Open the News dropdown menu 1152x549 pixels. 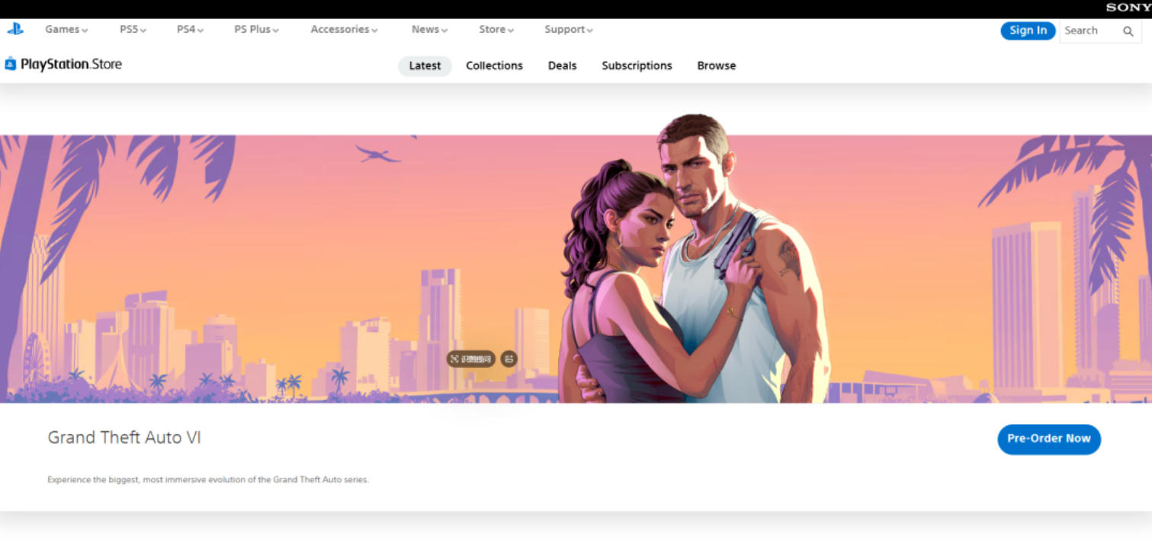(x=429, y=30)
